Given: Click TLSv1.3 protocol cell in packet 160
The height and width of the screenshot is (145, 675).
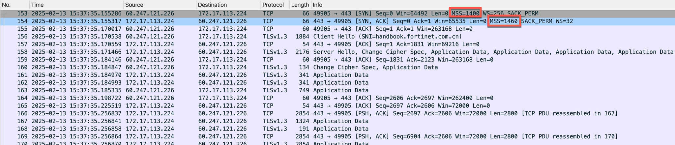Looking at the screenshot, I should click(275, 67).
